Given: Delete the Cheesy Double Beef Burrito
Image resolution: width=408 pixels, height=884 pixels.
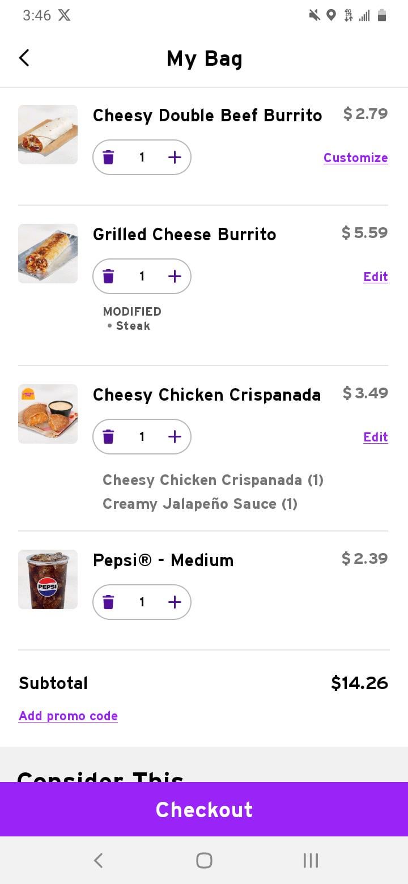Looking at the screenshot, I should tap(108, 158).
